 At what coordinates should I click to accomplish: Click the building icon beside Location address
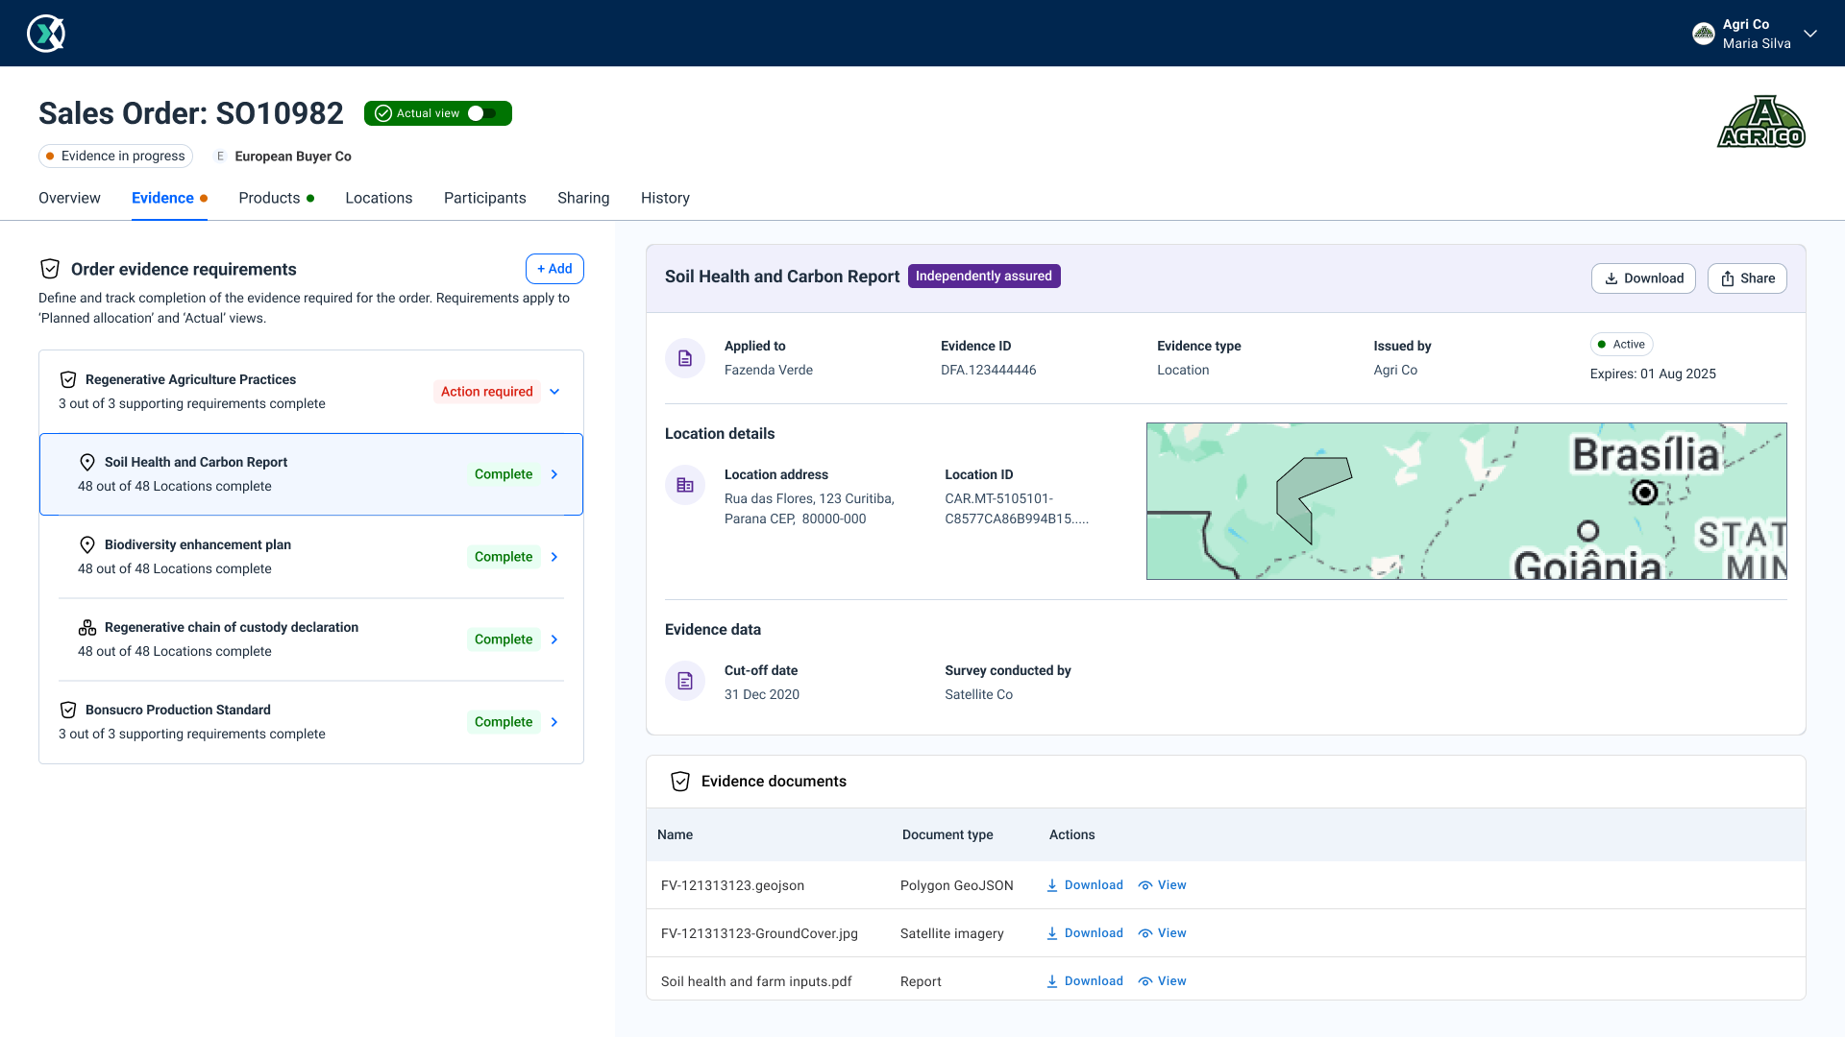[x=685, y=485]
